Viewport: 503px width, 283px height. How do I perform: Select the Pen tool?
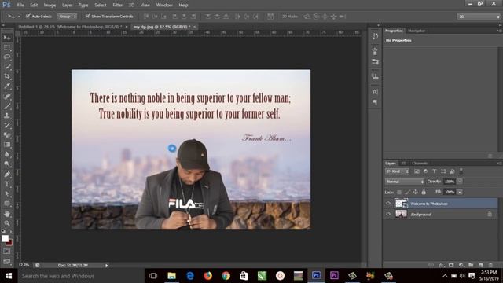tap(7, 175)
